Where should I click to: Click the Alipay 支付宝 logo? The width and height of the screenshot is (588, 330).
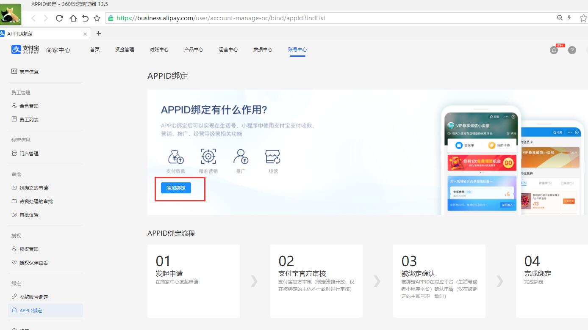pyautogui.click(x=25, y=49)
